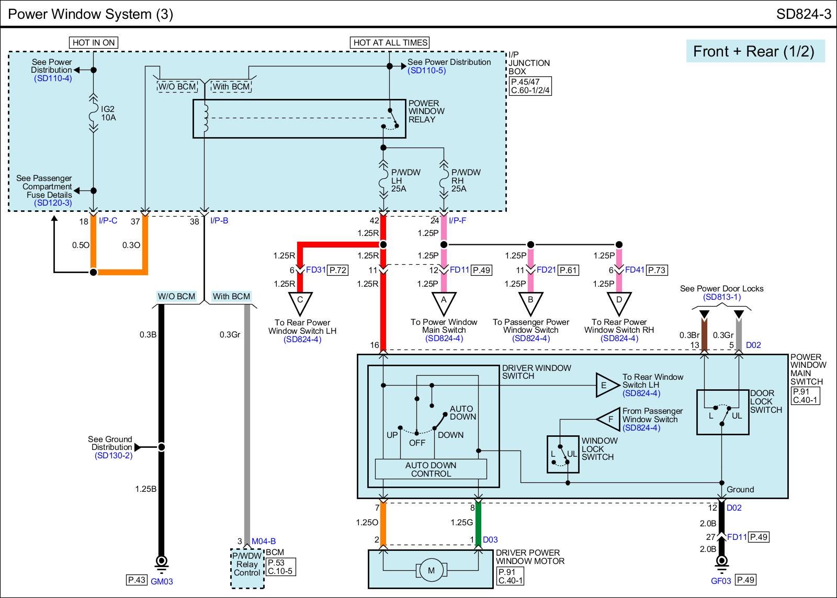Open the SD130-2 ground distribution link
This screenshot has width=837, height=598.
click(x=114, y=456)
